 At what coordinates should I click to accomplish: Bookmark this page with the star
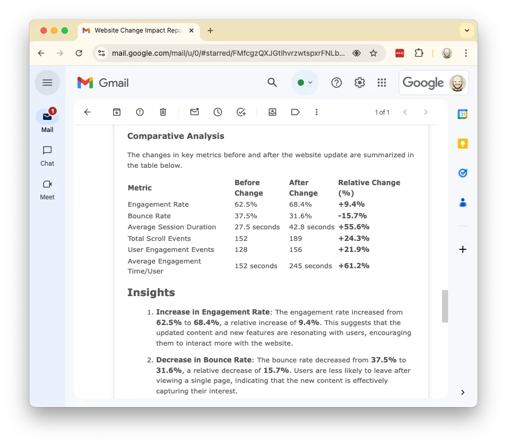[373, 53]
